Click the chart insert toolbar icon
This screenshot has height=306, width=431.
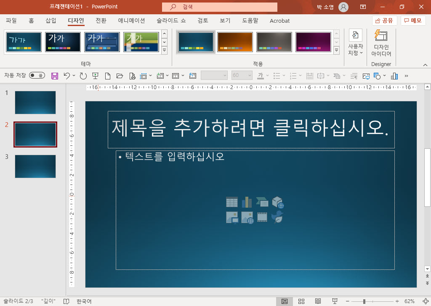tap(394, 76)
